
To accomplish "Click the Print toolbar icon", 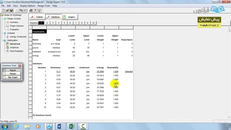I will tap(31, 10).
